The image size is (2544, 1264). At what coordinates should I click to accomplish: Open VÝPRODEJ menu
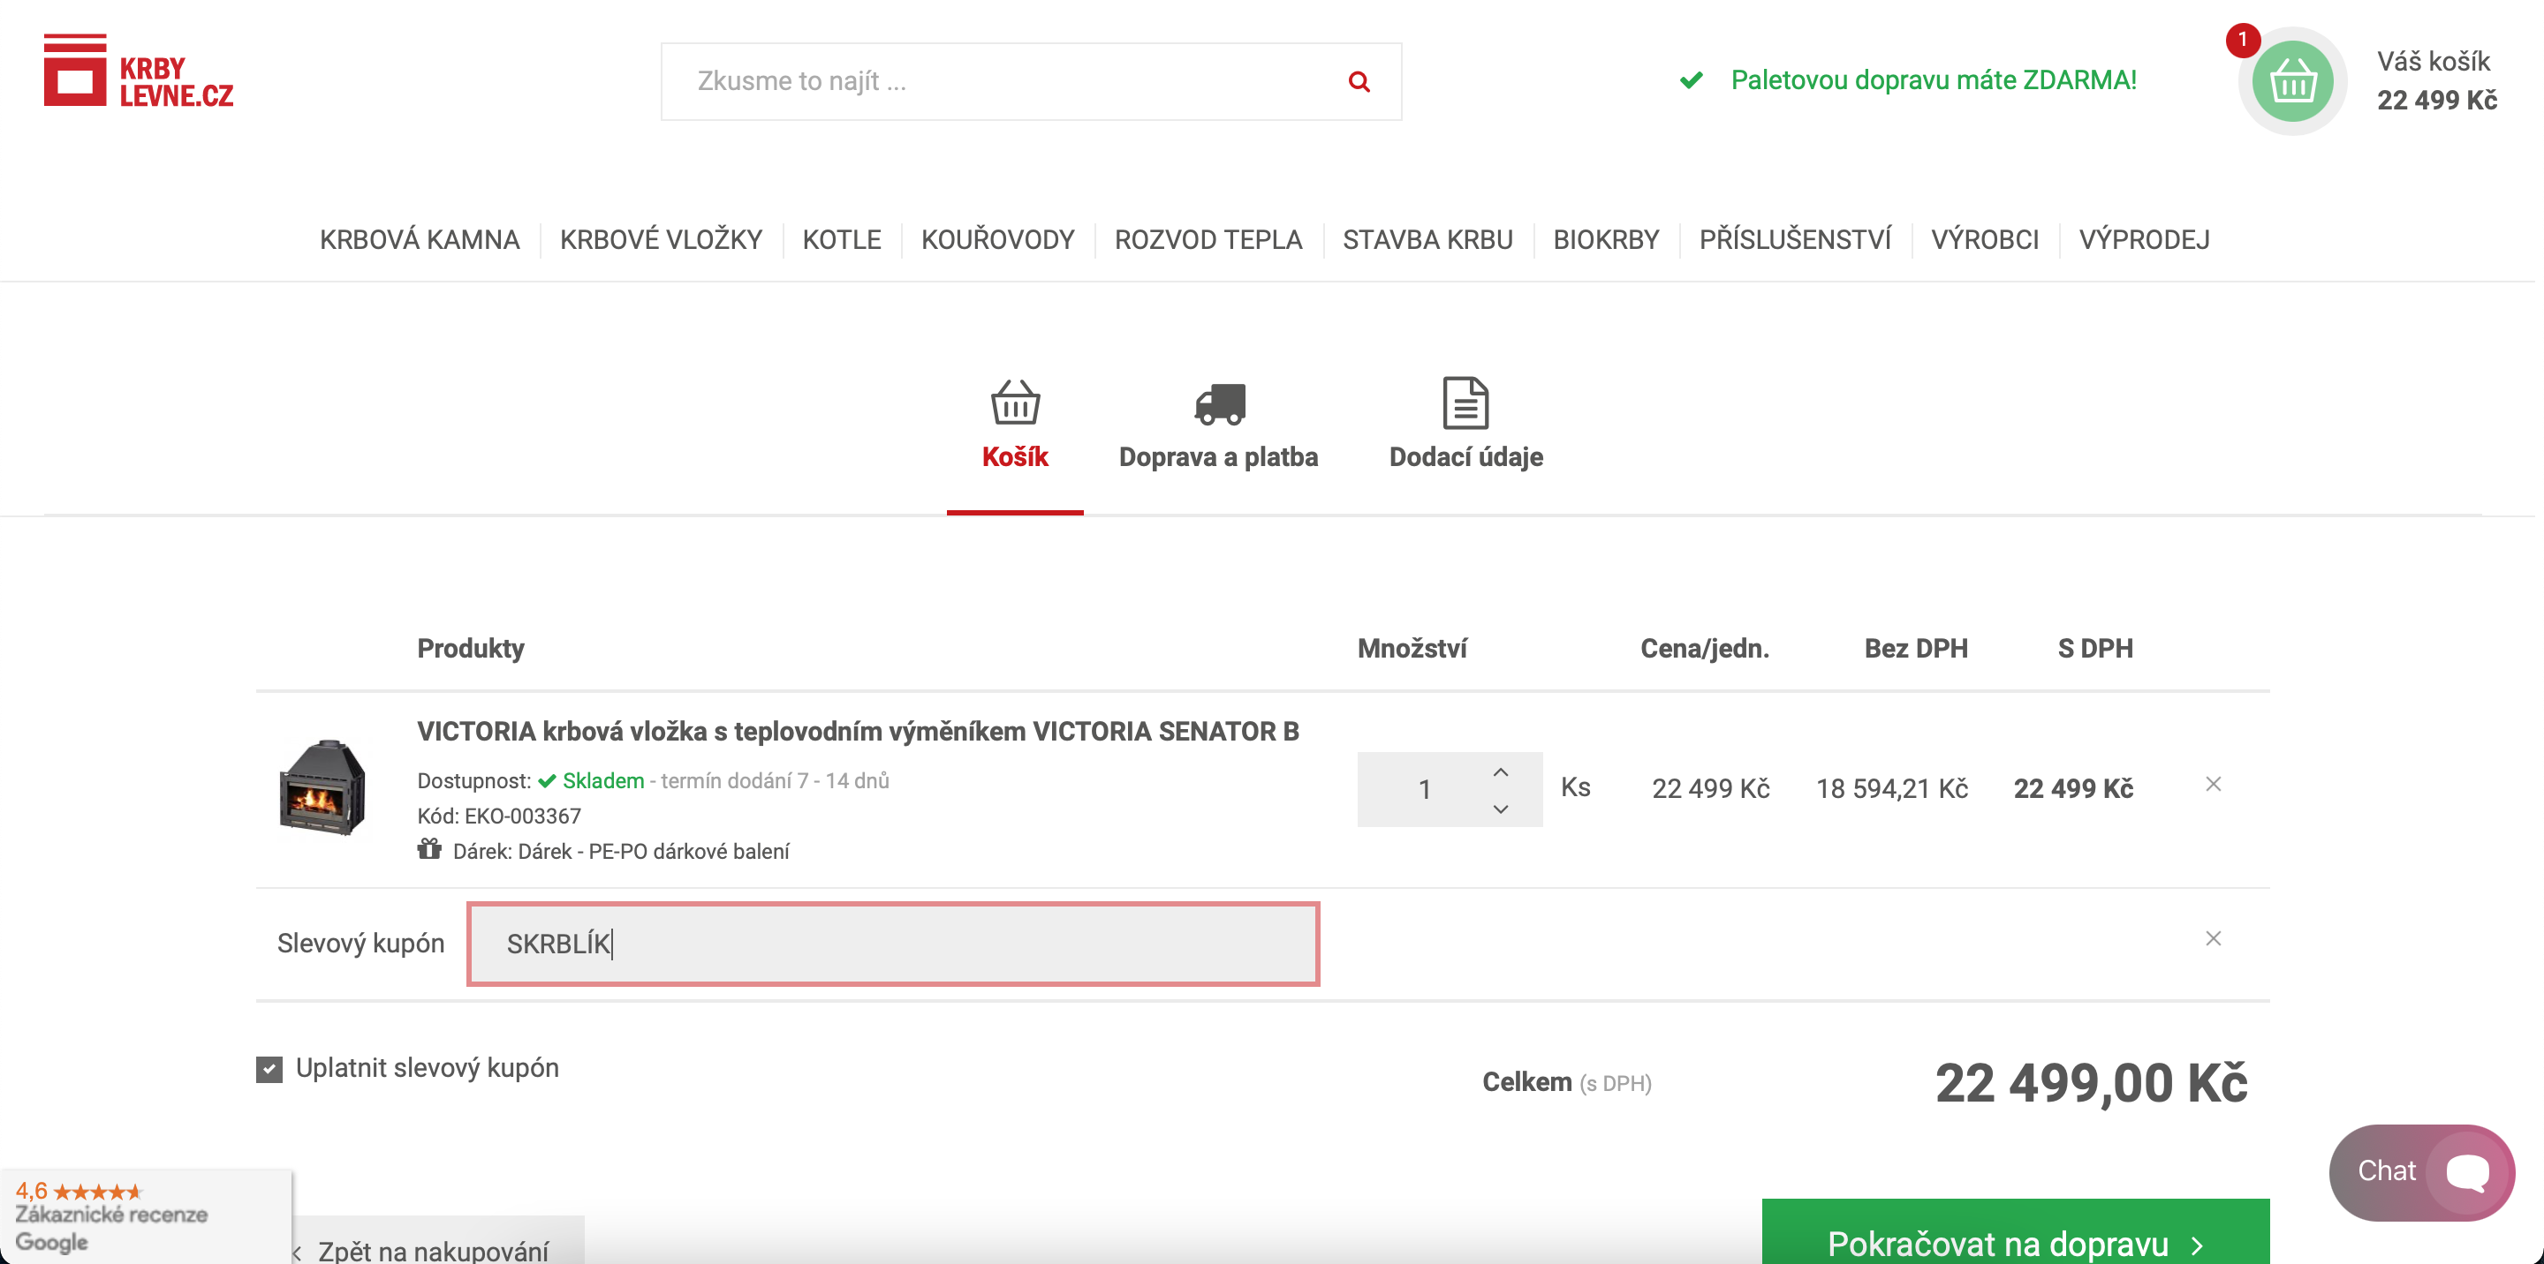point(2144,240)
